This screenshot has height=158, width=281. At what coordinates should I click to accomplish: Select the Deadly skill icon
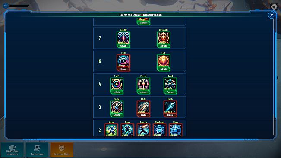[123, 38]
